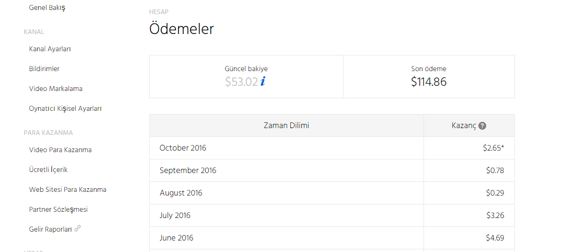Click the August 2016 time period row
Screen dimensions: 588x252
point(332,193)
